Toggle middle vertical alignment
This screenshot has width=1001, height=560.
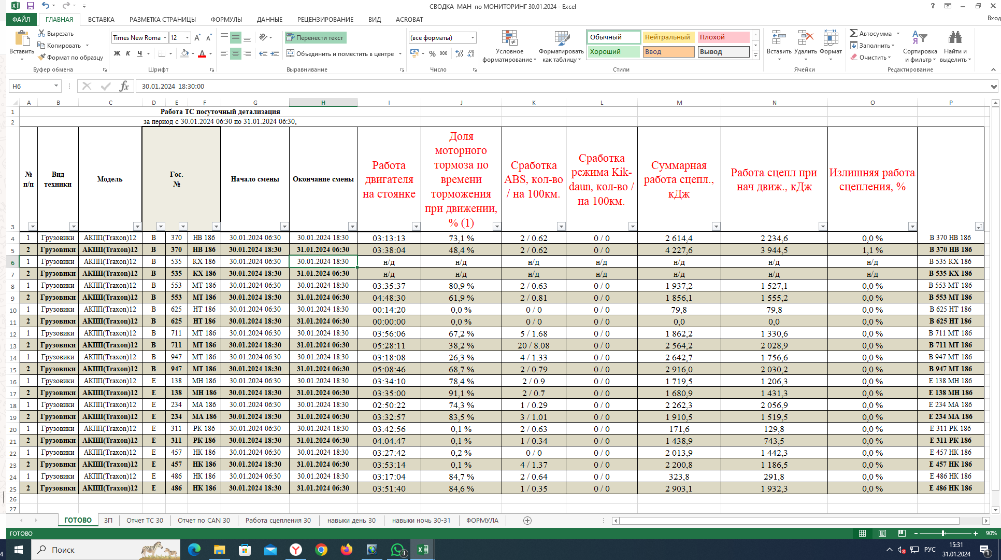(236, 38)
